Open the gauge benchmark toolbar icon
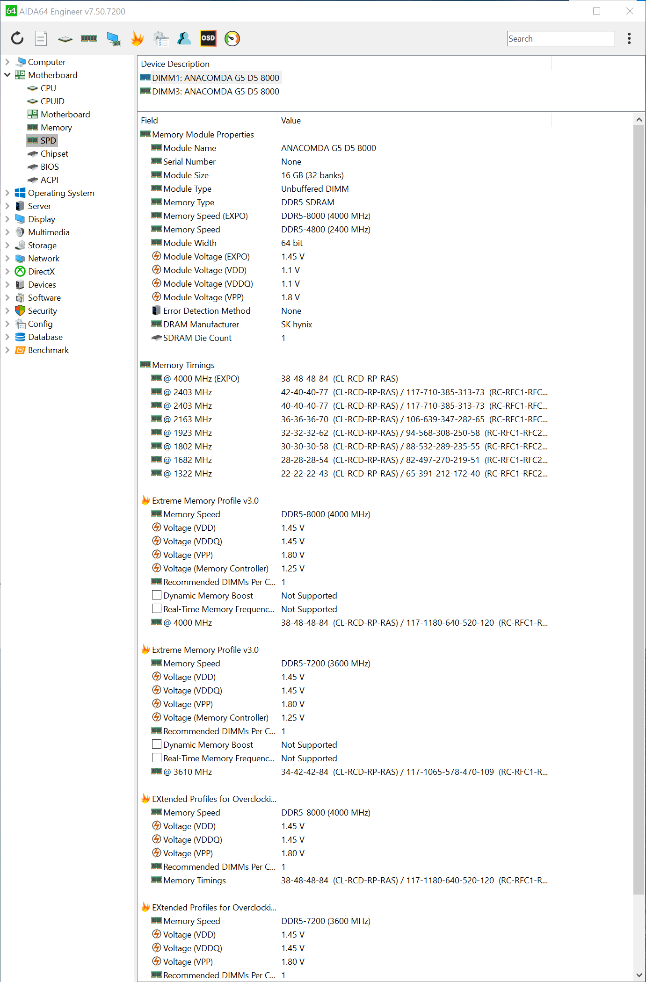 232,38
